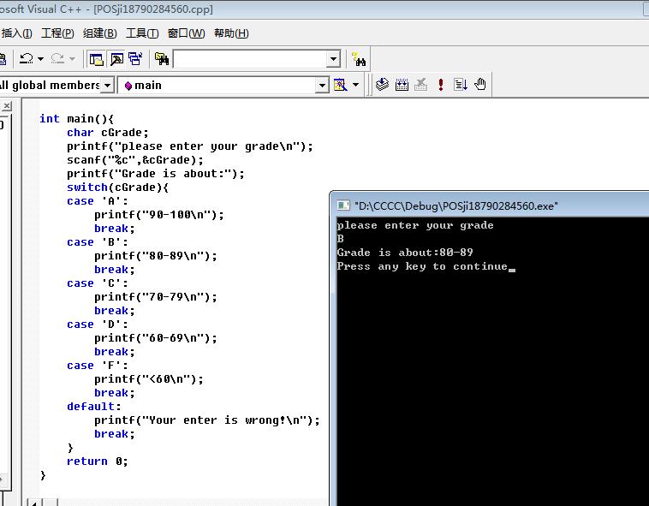649x506 pixels.
Task: Close the workspace pane with X button
Action: (x=6, y=106)
